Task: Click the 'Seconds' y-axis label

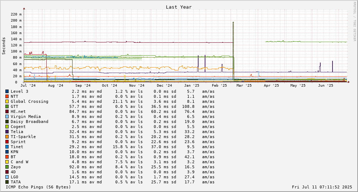Action: click(x=4, y=46)
